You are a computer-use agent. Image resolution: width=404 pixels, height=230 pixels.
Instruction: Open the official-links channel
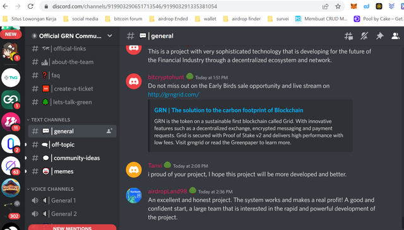coord(72,49)
